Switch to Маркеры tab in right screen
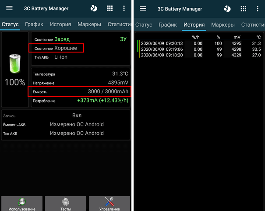The image size is (265, 211). 223,25
